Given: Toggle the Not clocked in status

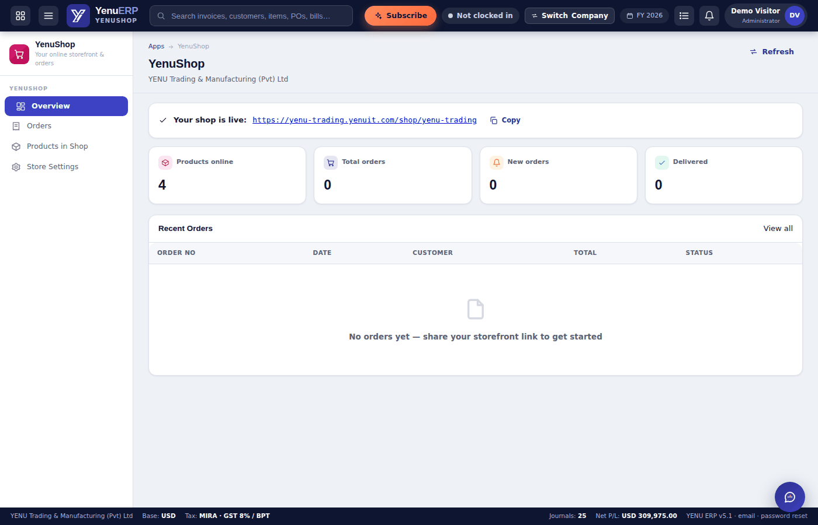Looking at the screenshot, I should click(480, 16).
